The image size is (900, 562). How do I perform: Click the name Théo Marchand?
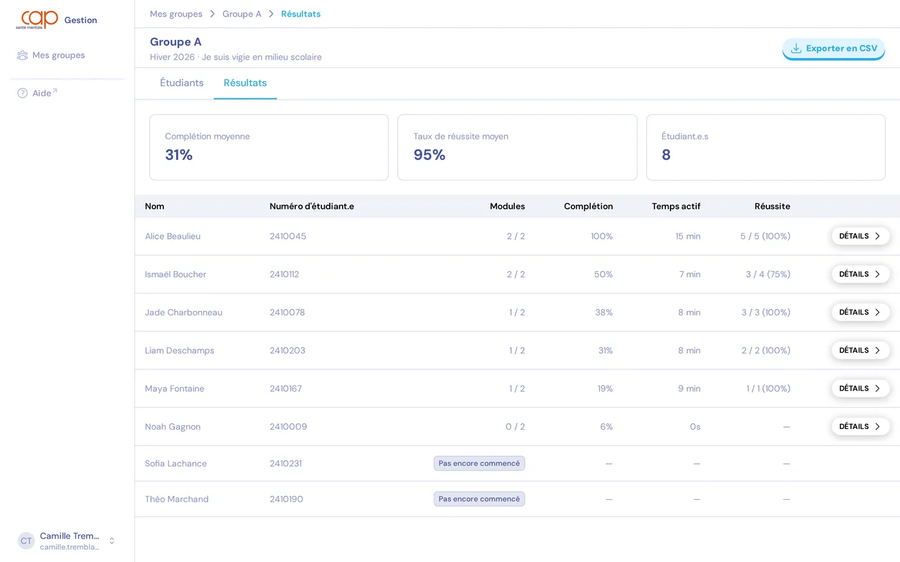[x=177, y=499]
